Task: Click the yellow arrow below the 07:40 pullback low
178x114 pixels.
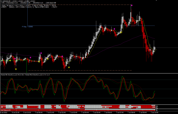Action: pos(121,32)
